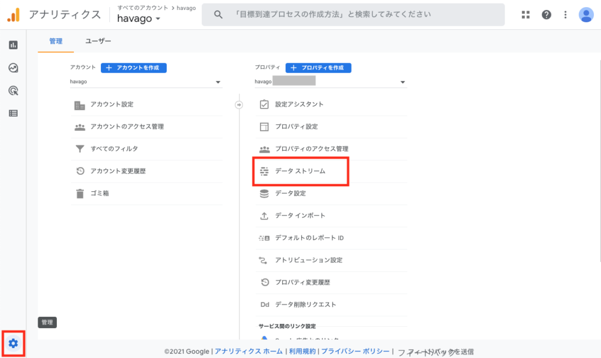Click the account settings building icon
This screenshot has height=358, width=601.
click(80, 104)
